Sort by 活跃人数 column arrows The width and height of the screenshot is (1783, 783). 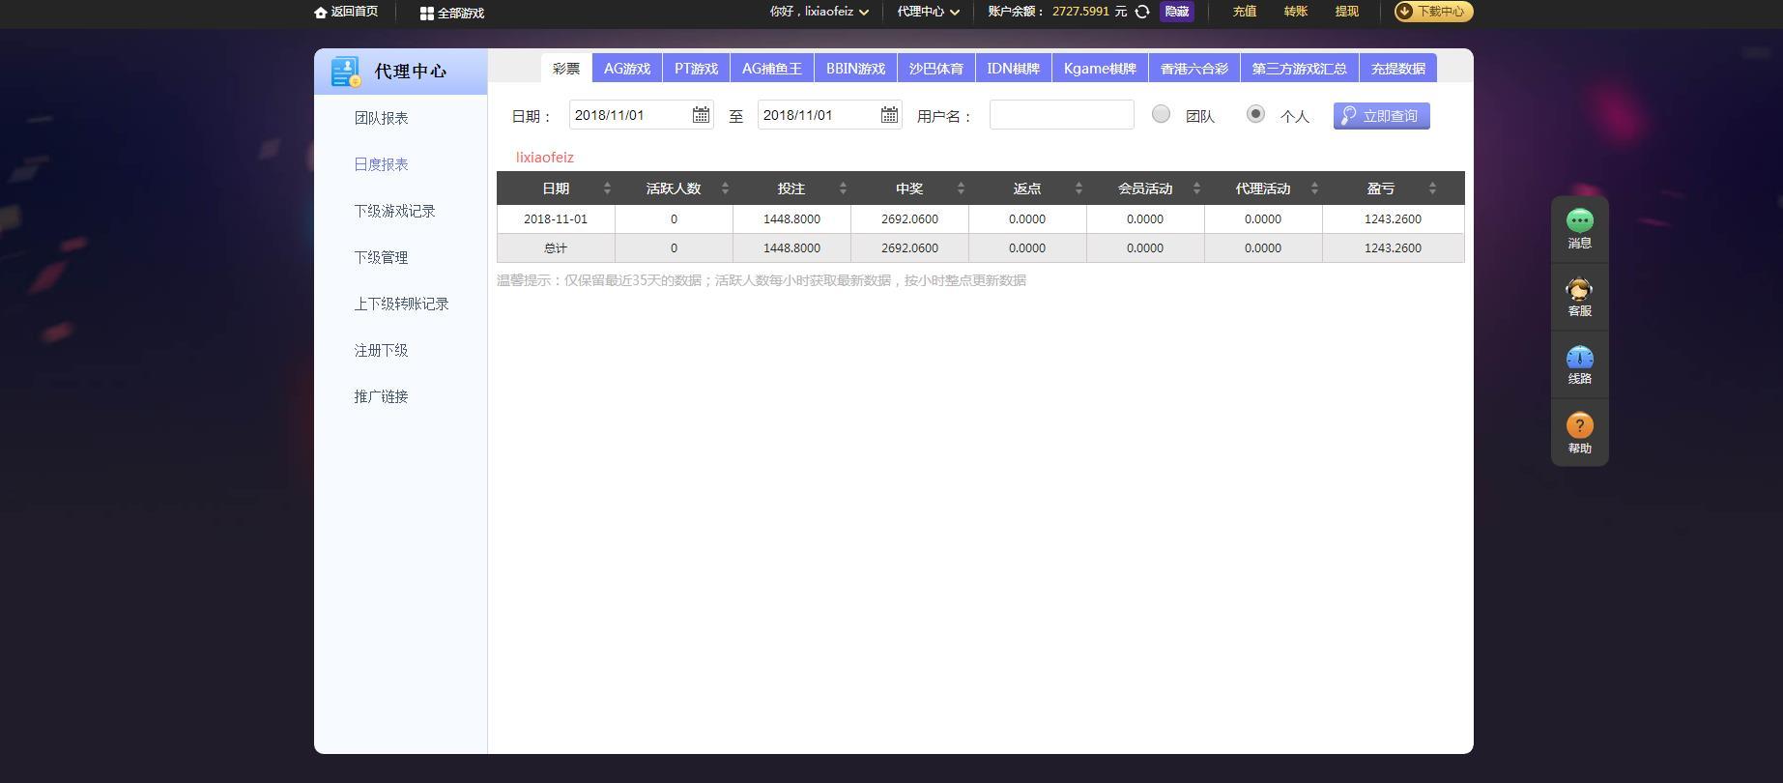(725, 188)
